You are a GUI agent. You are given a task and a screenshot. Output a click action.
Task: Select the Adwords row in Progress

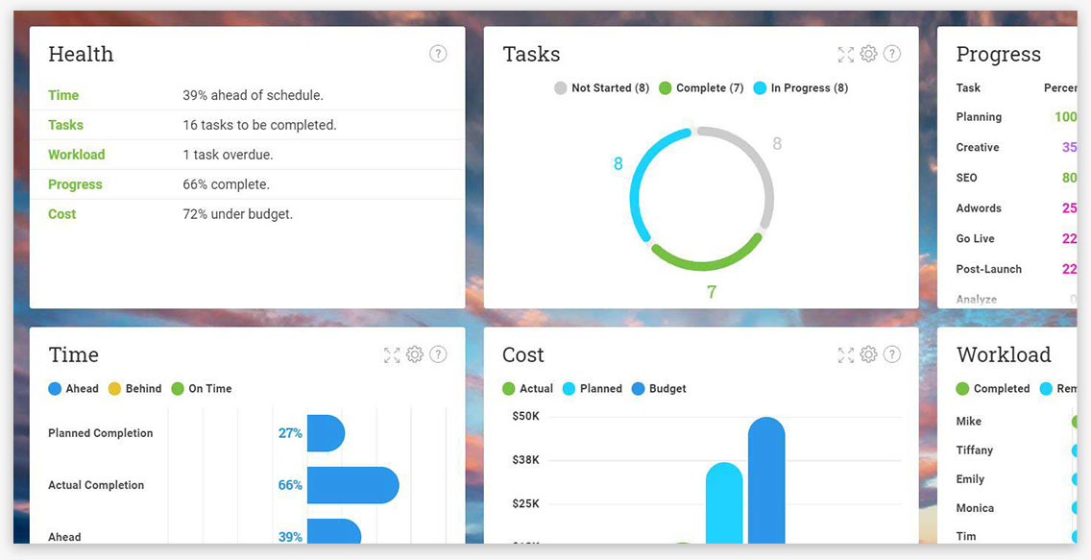(1016, 208)
